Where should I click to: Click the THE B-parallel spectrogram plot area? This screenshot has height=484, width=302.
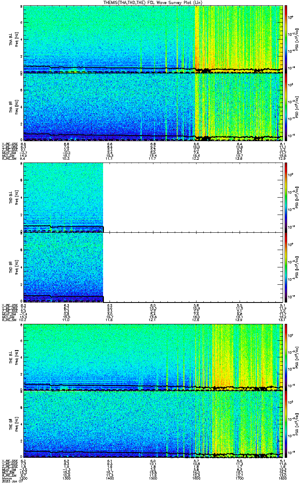[153, 424]
